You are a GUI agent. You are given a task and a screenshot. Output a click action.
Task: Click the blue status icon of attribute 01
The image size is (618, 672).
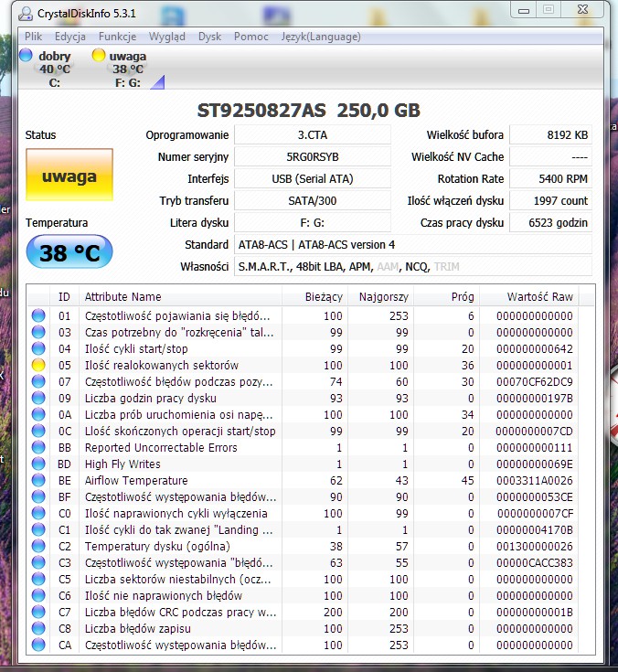coord(38,315)
